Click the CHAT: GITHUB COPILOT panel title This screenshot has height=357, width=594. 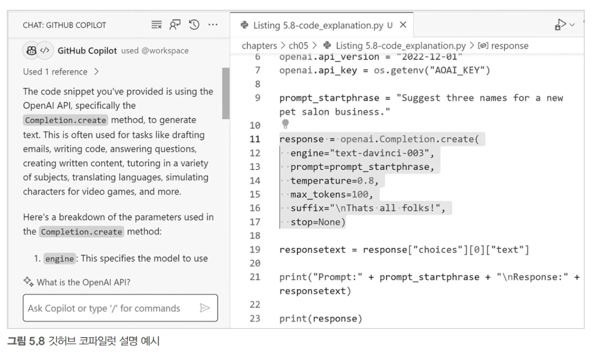tap(65, 25)
